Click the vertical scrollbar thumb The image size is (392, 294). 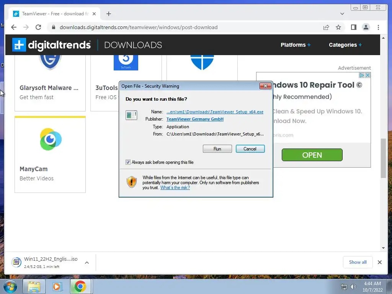click(383, 158)
